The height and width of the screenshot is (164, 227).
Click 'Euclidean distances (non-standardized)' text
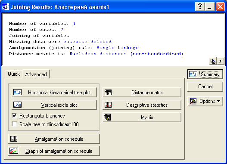click(126, 54)
